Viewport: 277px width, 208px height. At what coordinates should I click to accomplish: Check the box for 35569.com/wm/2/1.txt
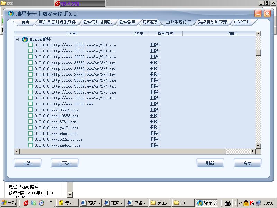(x=30, y=51)
